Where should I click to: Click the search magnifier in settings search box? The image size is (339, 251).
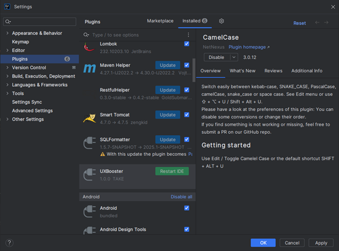pyautogui.click(x=8, y=22)
